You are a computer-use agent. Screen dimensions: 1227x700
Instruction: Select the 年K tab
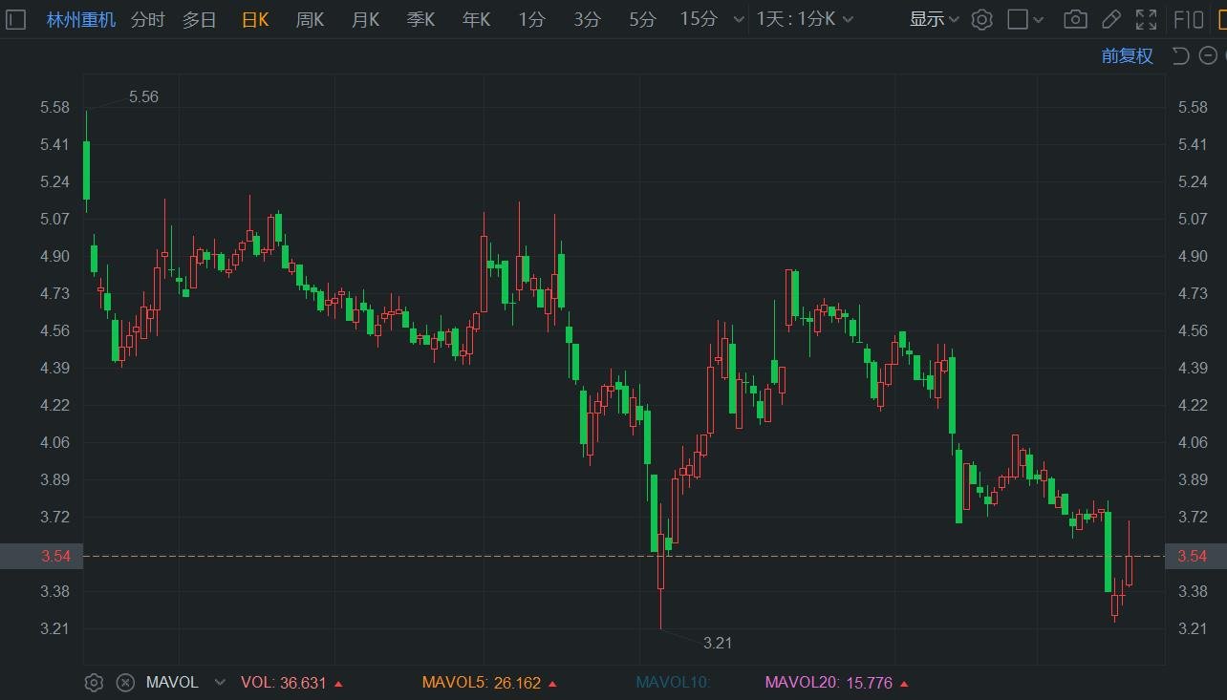(x=476, y=19)
